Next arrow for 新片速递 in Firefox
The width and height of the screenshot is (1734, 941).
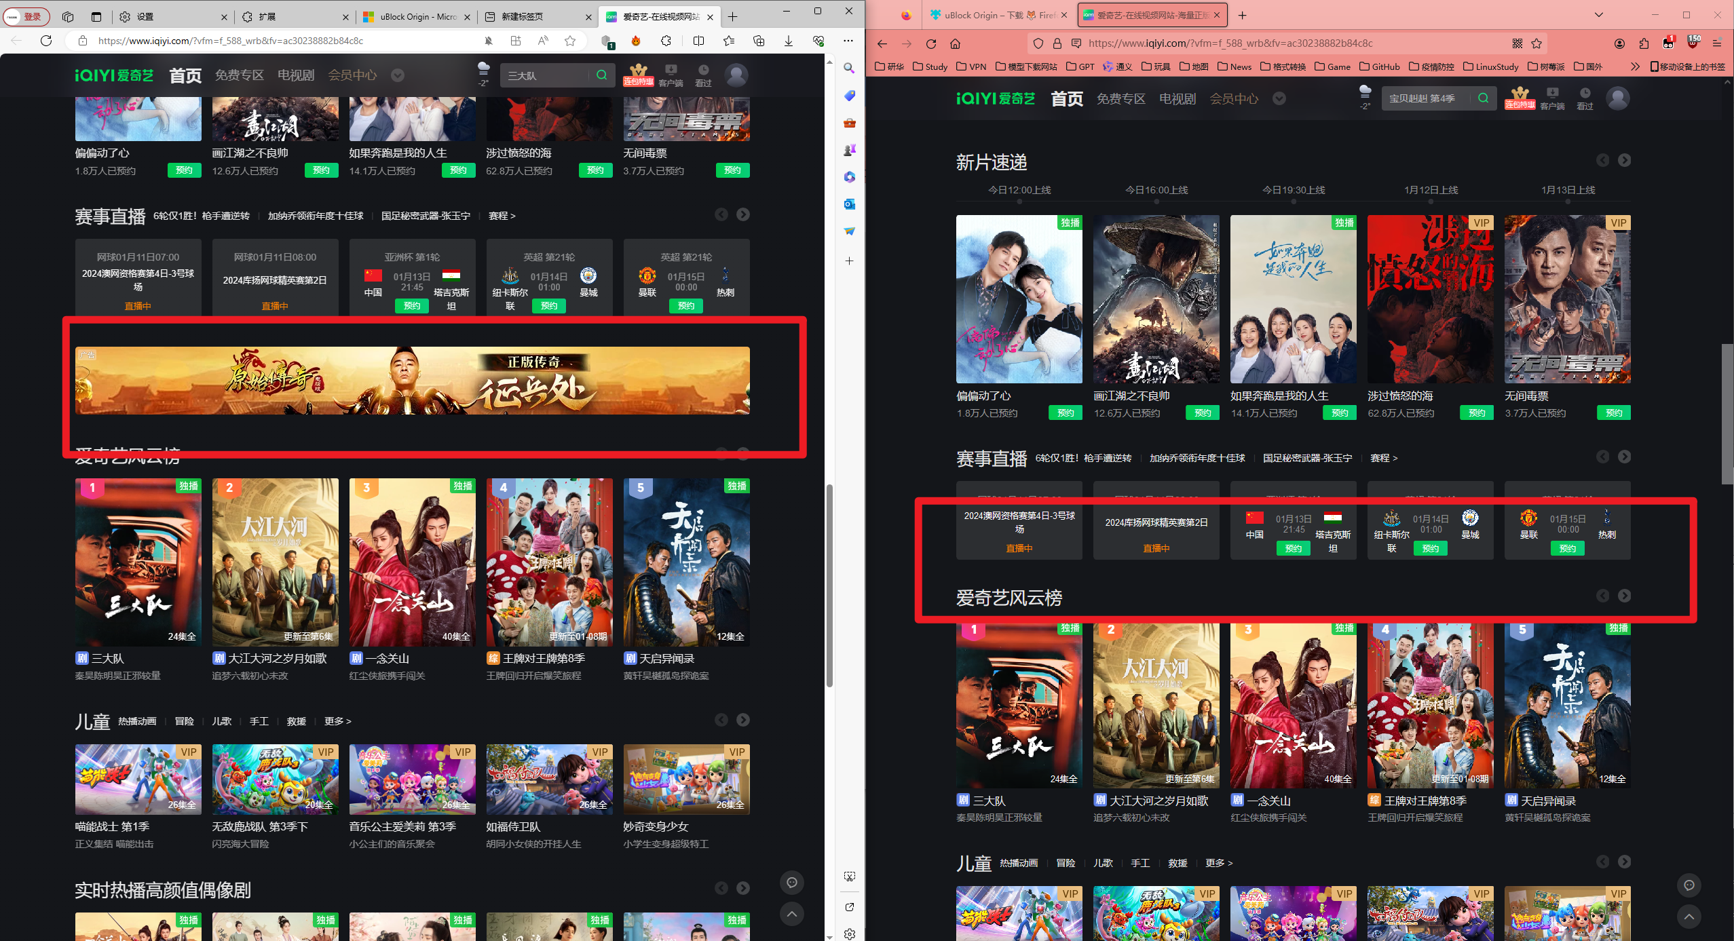point(1624,160)
